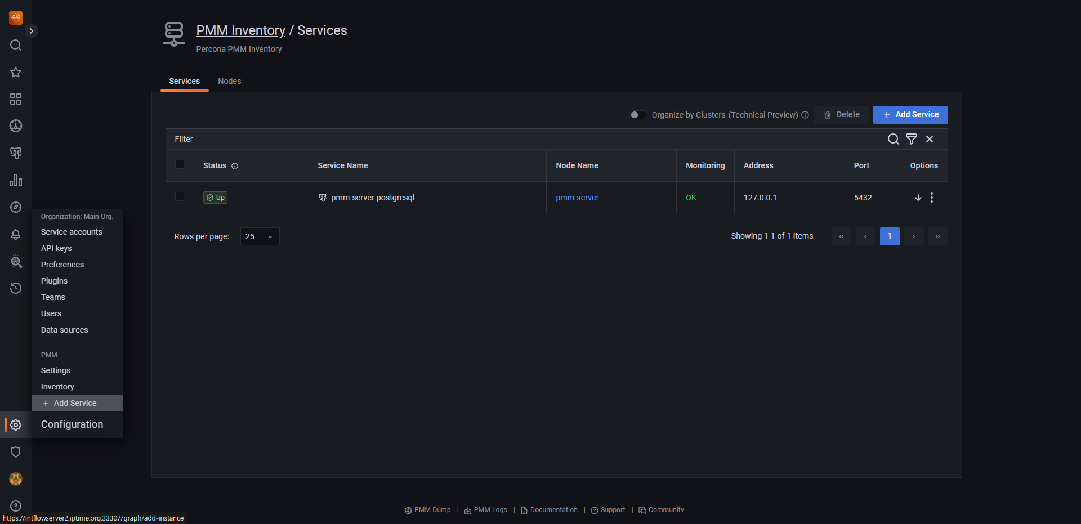Open Rows per page dropdown
The height and width of the screenshot is (524, 1081).
pyautogui.click(x=260, y=236)
